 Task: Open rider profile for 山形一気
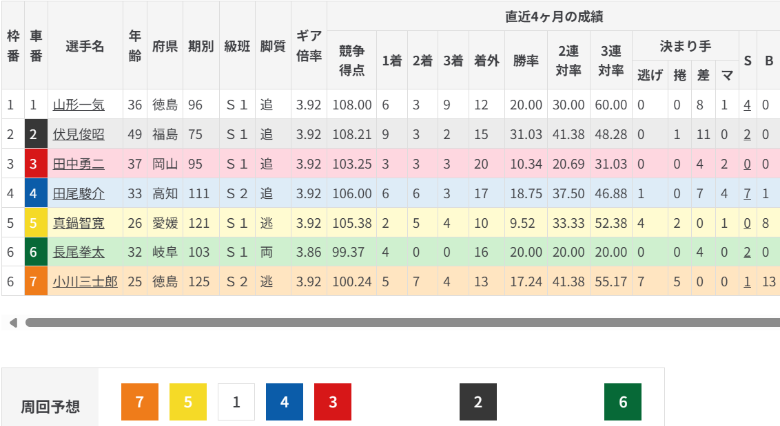(x=79, y=105)
